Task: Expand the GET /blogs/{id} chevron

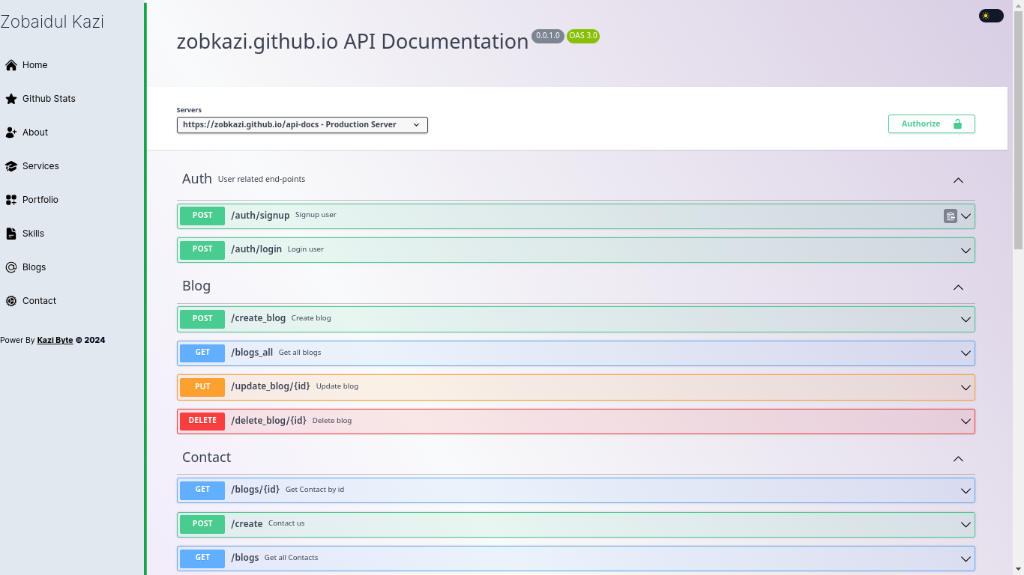Action: tap(966, 491)
